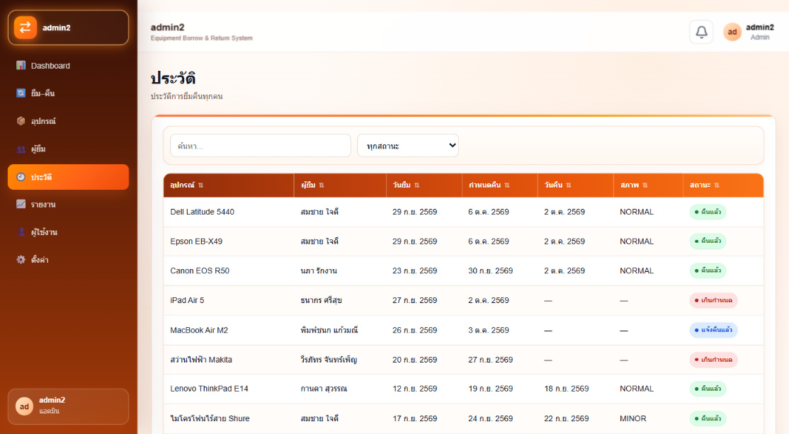Click the orange swap logo icon
The width and height of the screenshot is (789, 434).
click(x=25, y=28)
